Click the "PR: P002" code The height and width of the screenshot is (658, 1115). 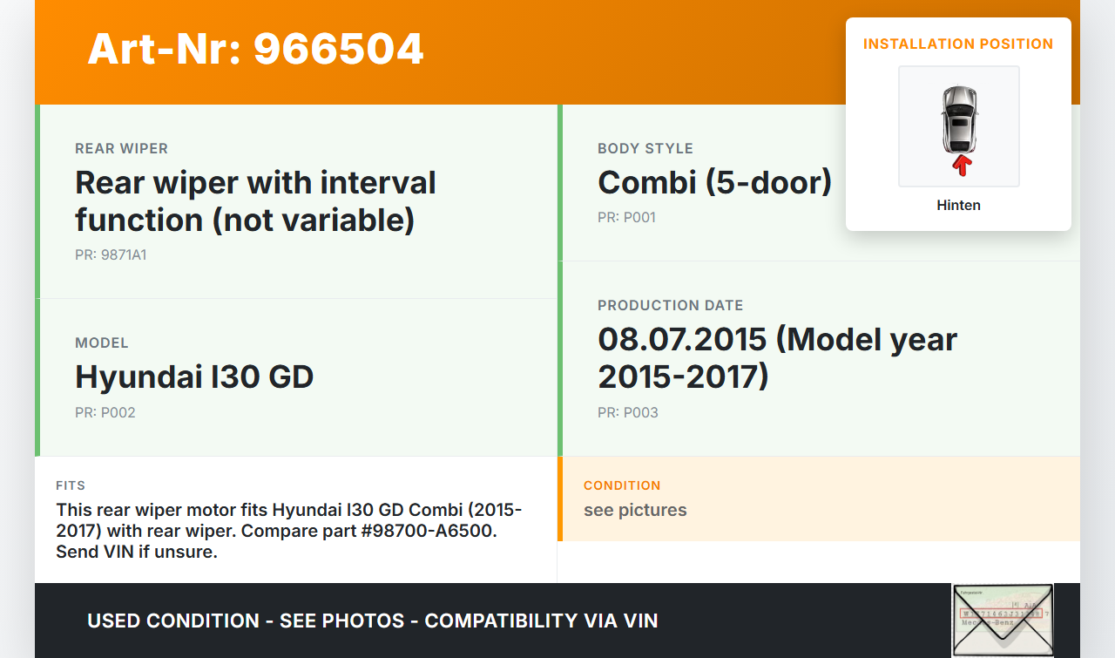point(105,413)
